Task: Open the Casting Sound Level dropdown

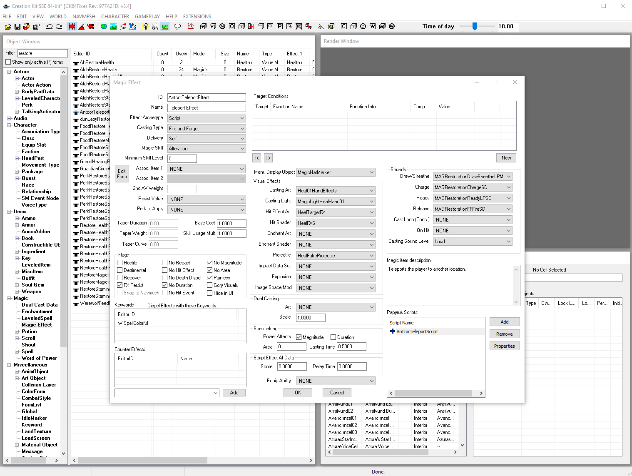Action: coord(472,242)
